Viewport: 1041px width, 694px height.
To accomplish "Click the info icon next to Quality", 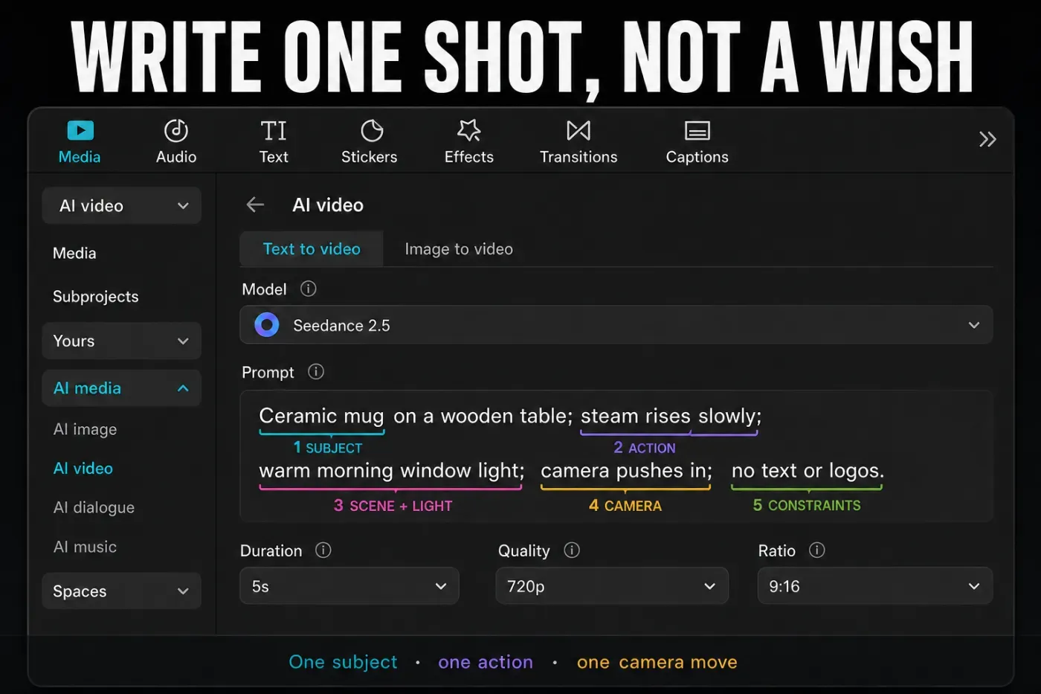I will point(572,550).
